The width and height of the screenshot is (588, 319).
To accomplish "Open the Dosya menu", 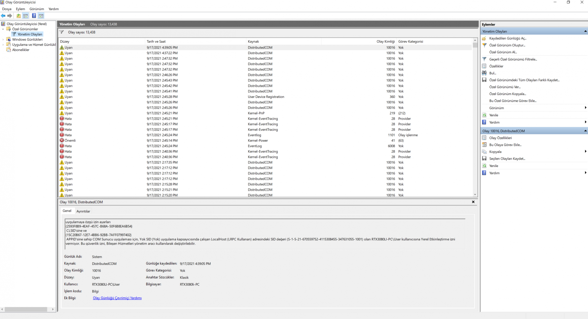I will pyautogui.click(x=7, y=9).
